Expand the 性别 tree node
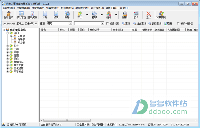 [8, 56]
